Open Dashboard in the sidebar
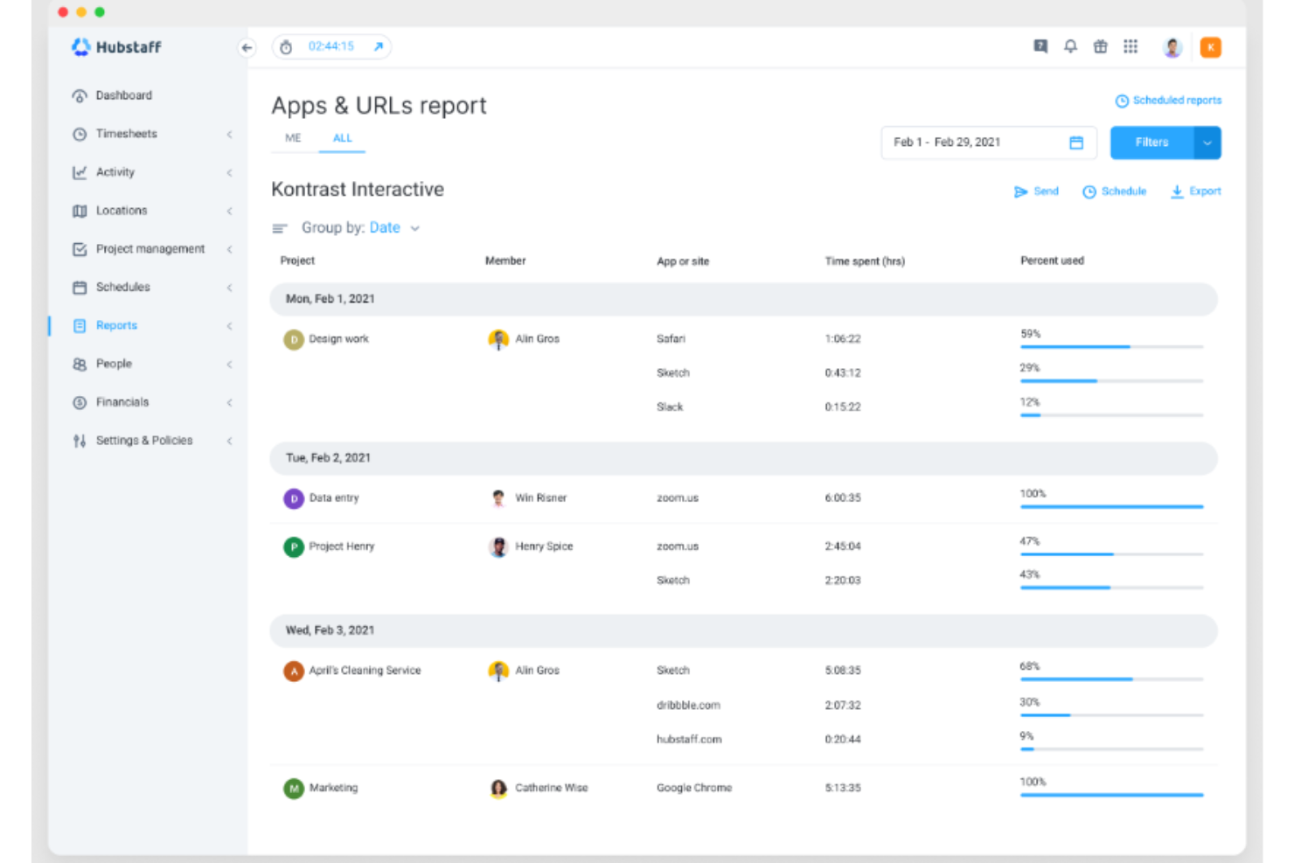The height and width of the screenshot is (863, 1294). (124, 95)
